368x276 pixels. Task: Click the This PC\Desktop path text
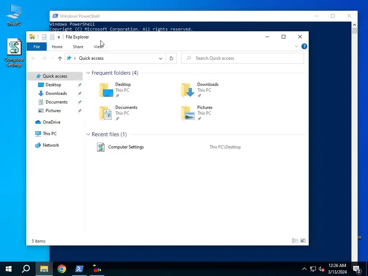[x=225, y=147]
